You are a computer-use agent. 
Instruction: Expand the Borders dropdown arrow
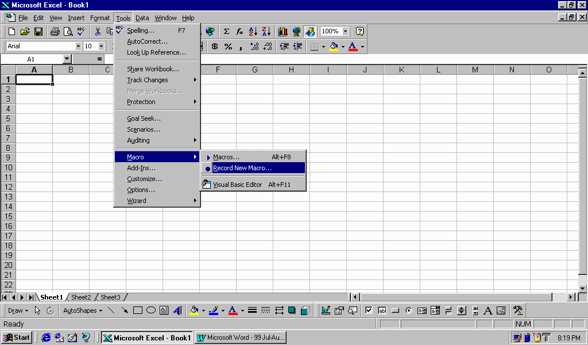323,47
